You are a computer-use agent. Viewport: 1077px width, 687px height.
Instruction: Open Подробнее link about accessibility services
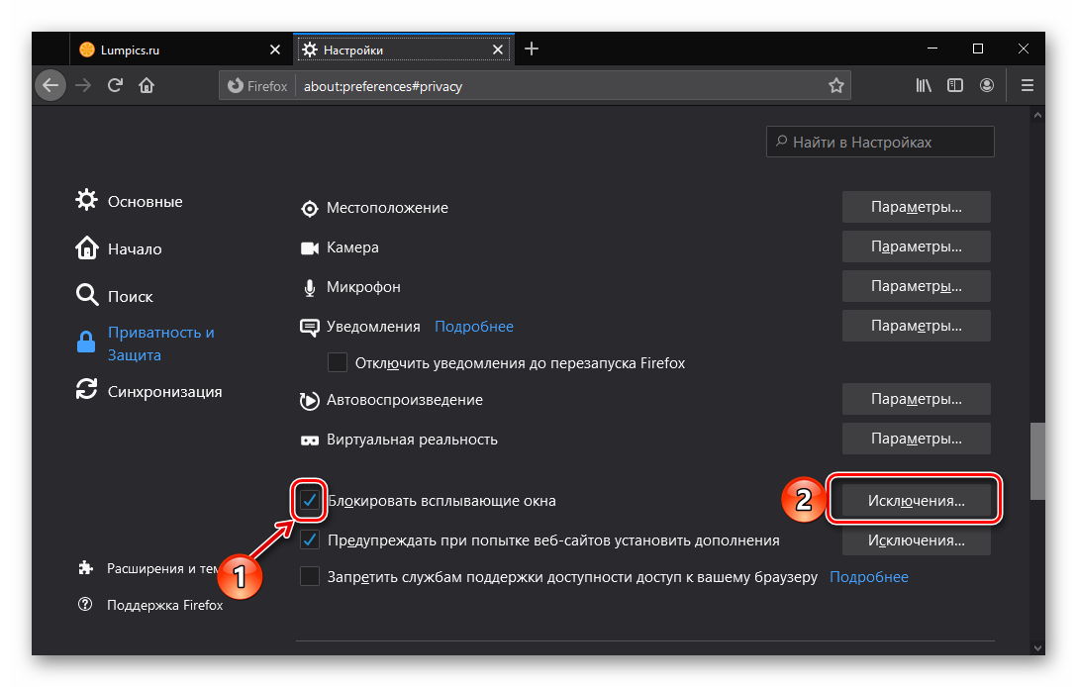[x=869, y=577]
